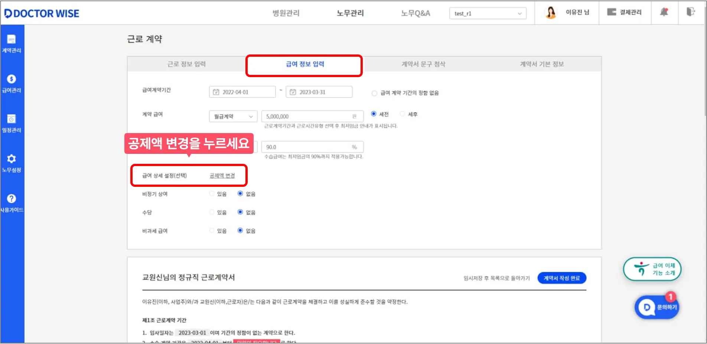
Task: Open 급여관리 in the left sidebar
Action: [x=12, y=83]
